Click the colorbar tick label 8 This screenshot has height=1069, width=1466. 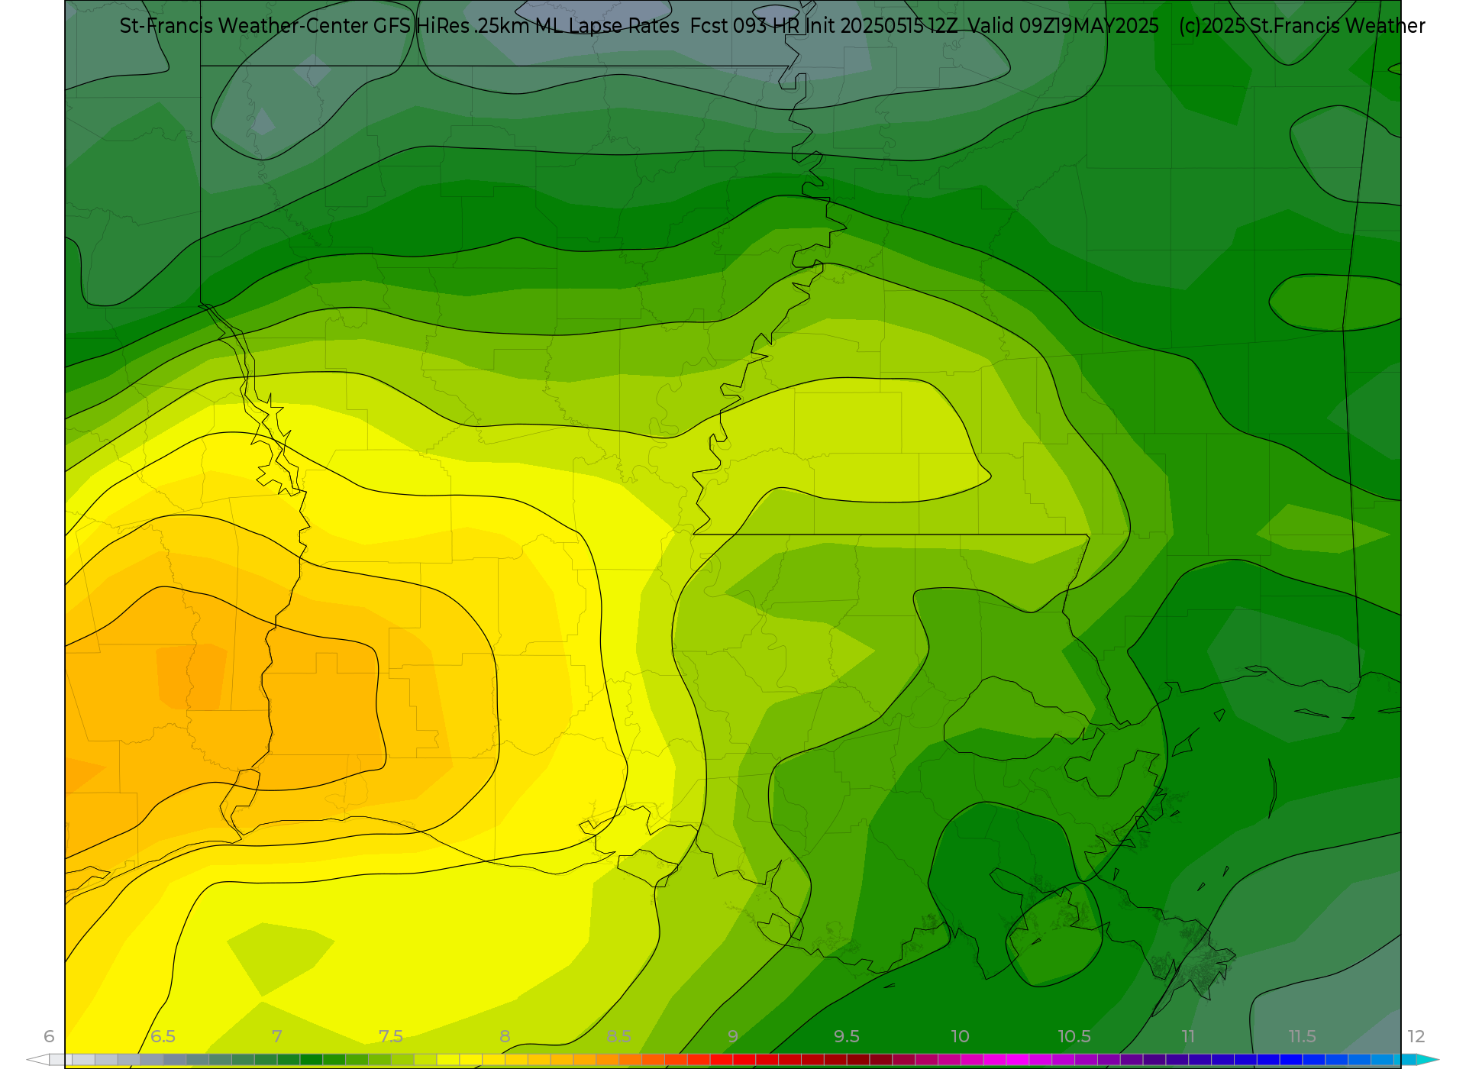point(505,1036)
